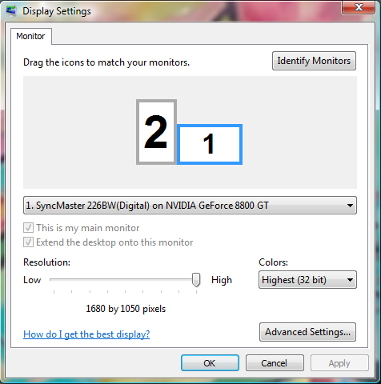This screenshot has height=384, width=381.
Task: Click the Identify Monitors button
Action: 314,61
